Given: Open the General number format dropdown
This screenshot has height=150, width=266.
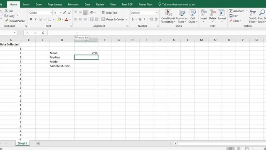Looking at the screenshot, I should pyautogui.click(x=157, y=13).
